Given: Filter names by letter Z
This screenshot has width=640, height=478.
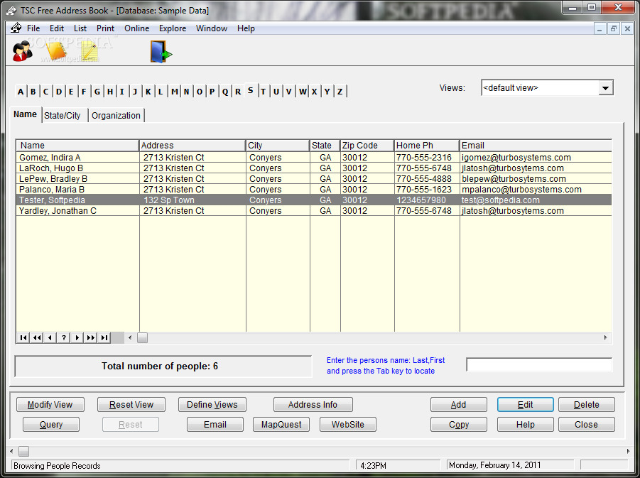Looking at the screenshot, I should tap(340, 92).
